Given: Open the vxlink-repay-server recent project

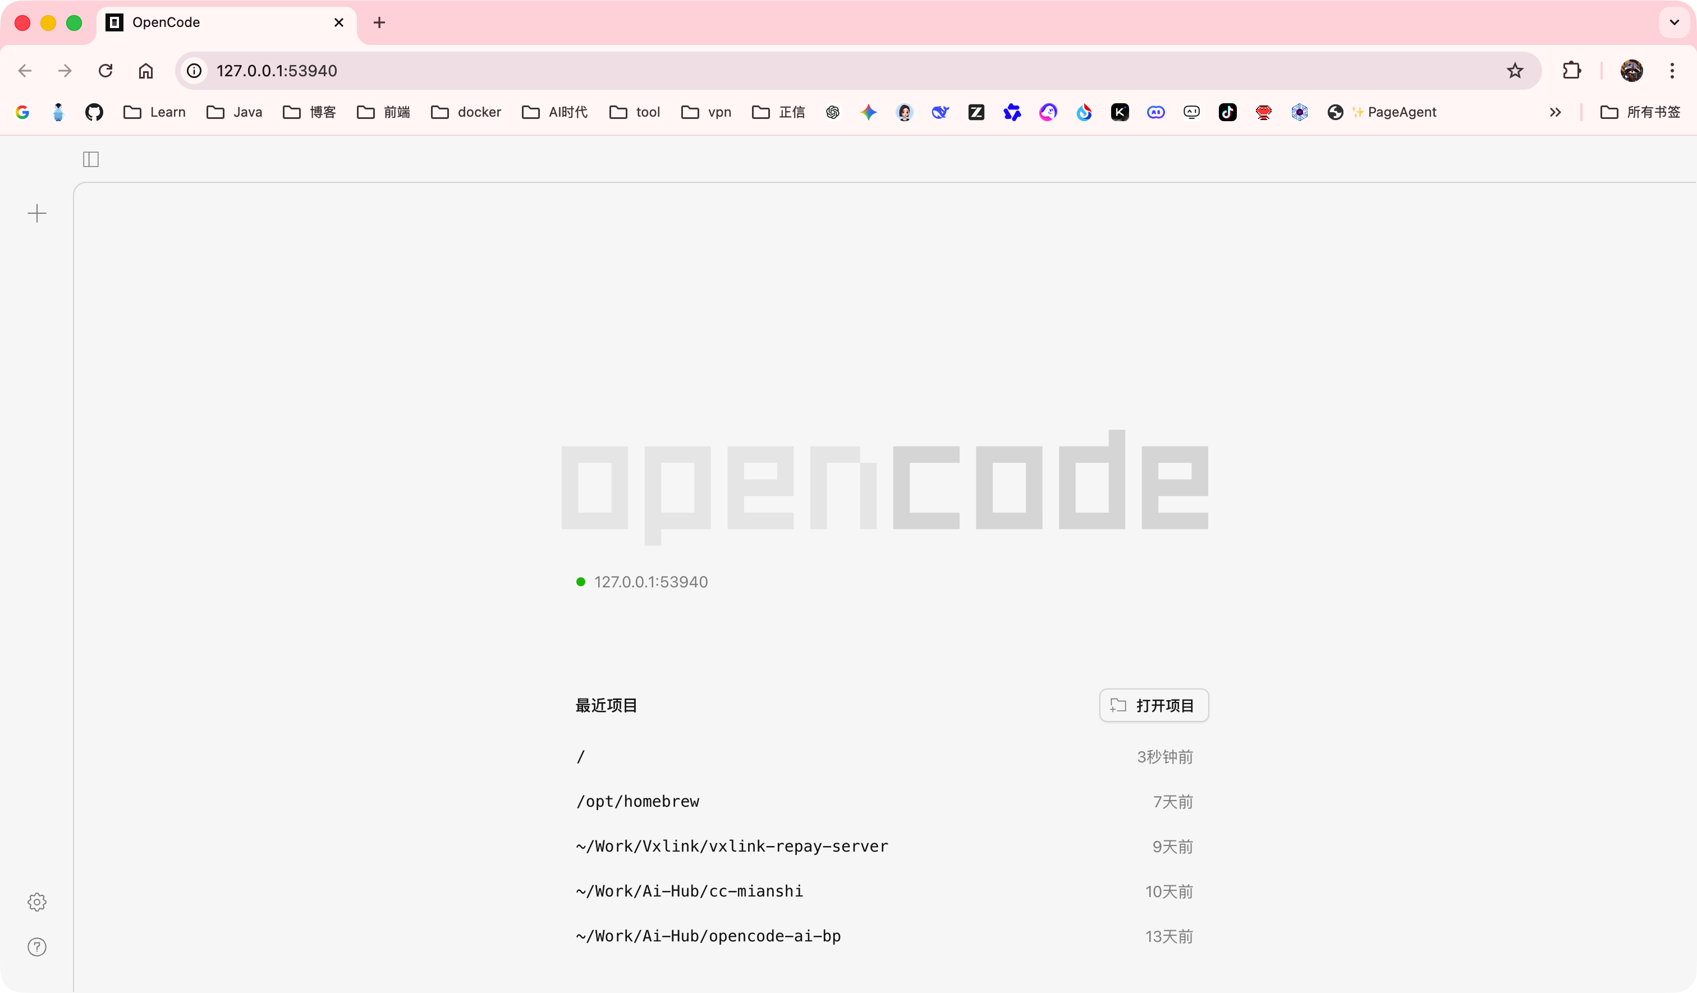Looking at the screenshot, I should (732, 846).
